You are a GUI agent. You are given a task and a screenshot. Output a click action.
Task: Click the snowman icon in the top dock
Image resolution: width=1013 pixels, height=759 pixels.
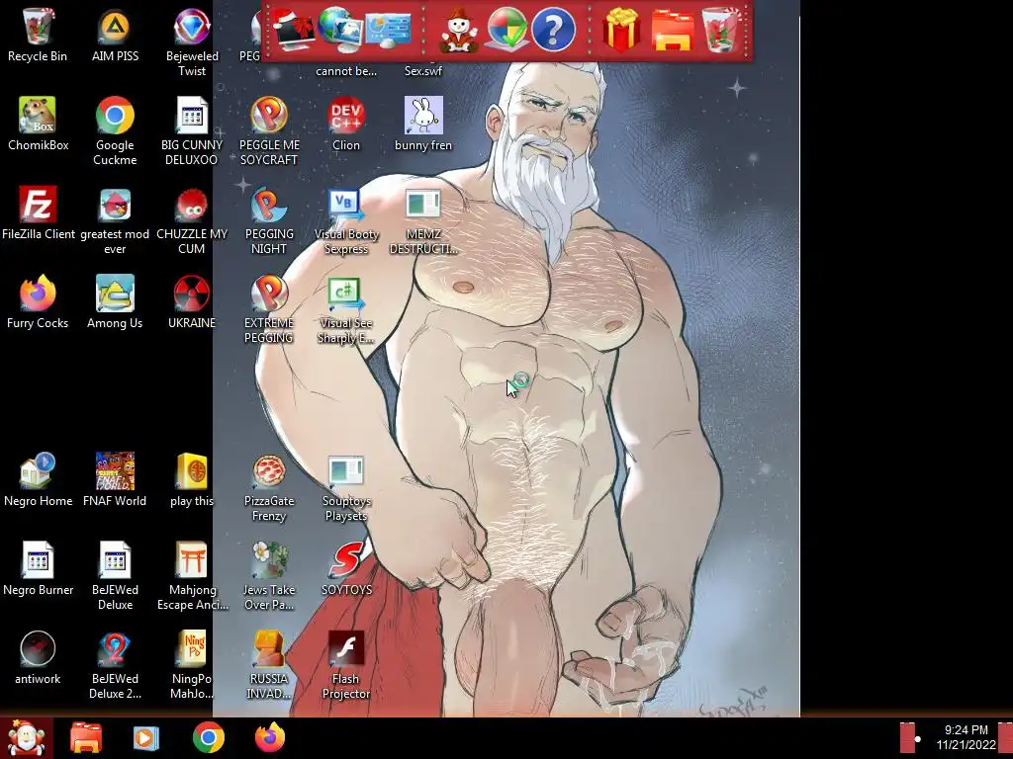459,30
